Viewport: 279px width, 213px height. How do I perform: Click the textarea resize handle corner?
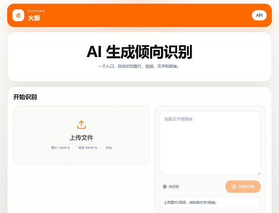259,173
